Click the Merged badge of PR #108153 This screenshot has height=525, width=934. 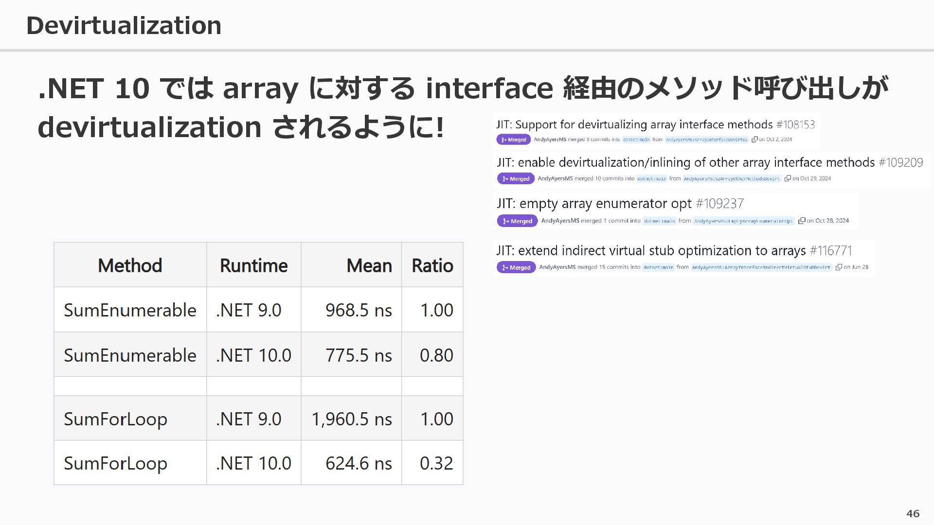click(514, 140)
